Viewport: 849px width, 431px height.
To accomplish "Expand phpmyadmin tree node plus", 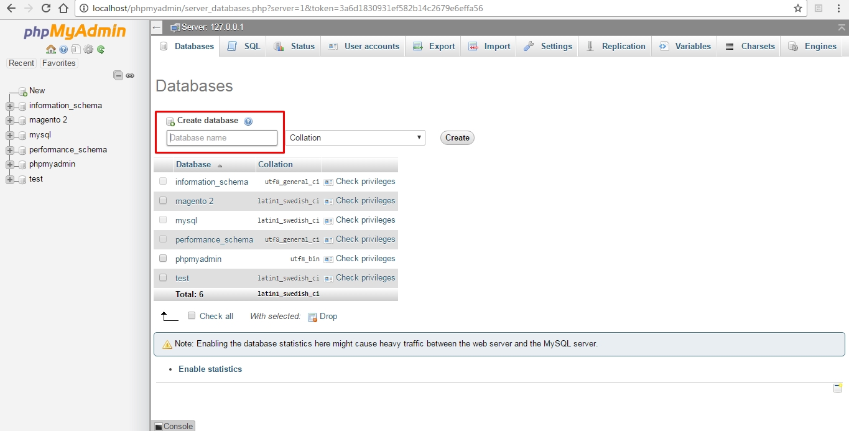I will tap(10, 164).
